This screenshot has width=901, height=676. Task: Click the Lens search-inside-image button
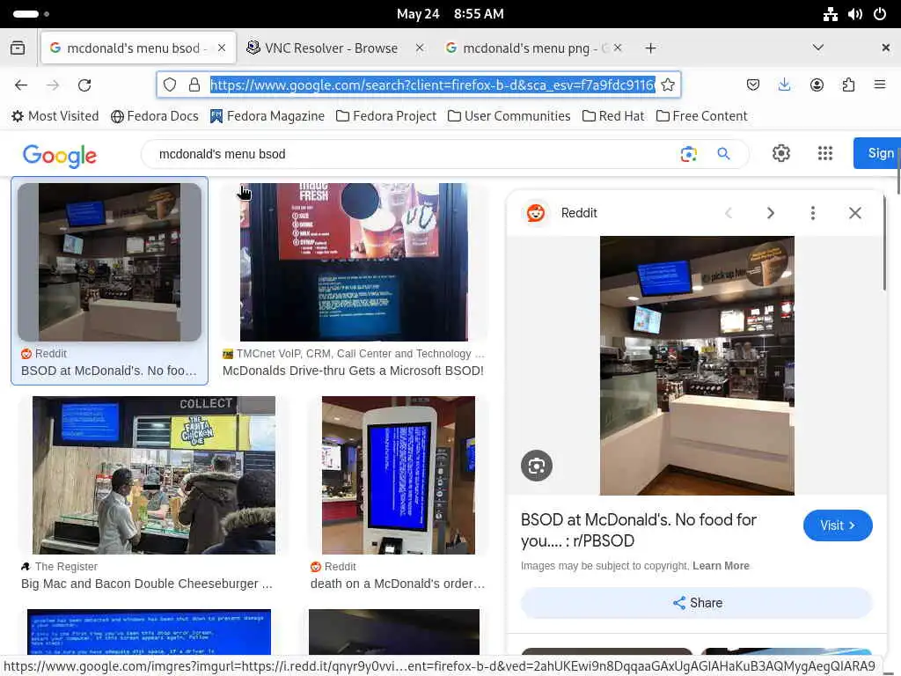point(537,466)
